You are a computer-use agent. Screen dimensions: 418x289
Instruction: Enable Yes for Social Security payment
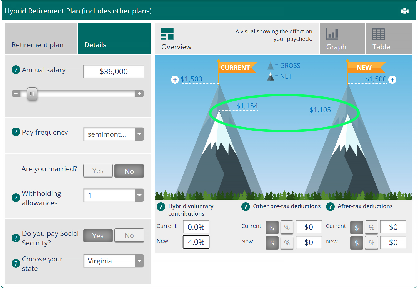[x=98, y=236]
